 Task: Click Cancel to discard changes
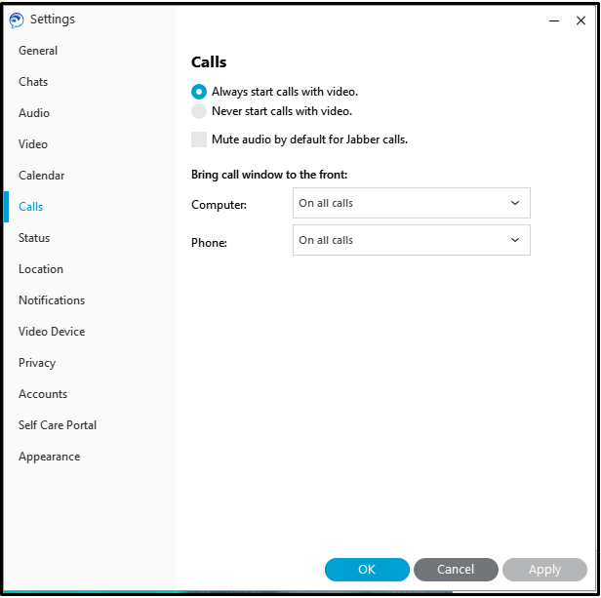click(x=456, y=570)
